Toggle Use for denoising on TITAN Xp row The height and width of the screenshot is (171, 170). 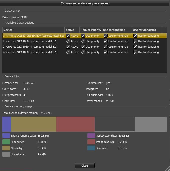135,36
